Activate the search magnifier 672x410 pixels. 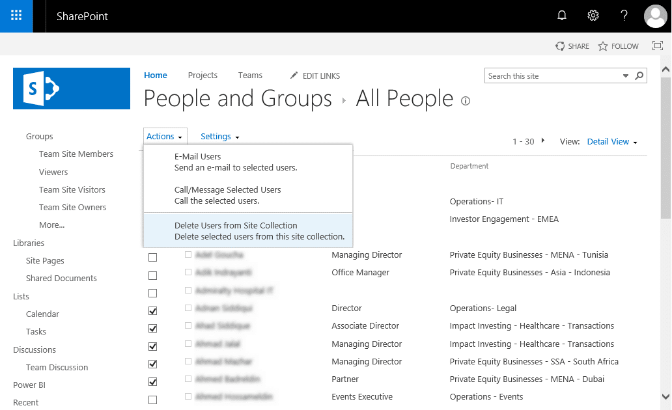(639, 75)
